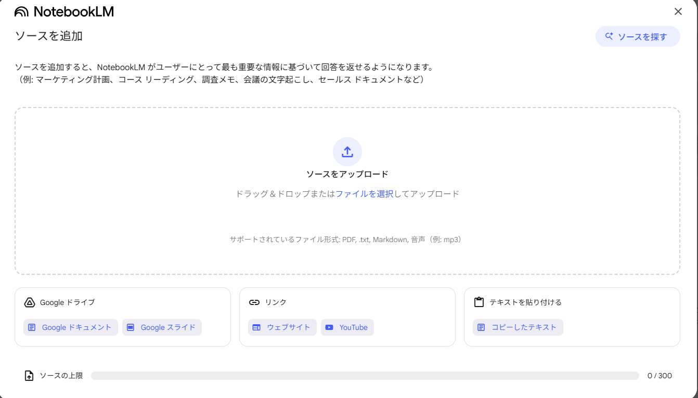Select the Google スライド chip
Screen dimensions: 698x398
162,327
